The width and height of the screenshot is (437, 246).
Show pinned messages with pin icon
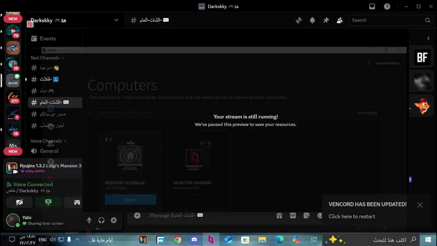point(326,20)
